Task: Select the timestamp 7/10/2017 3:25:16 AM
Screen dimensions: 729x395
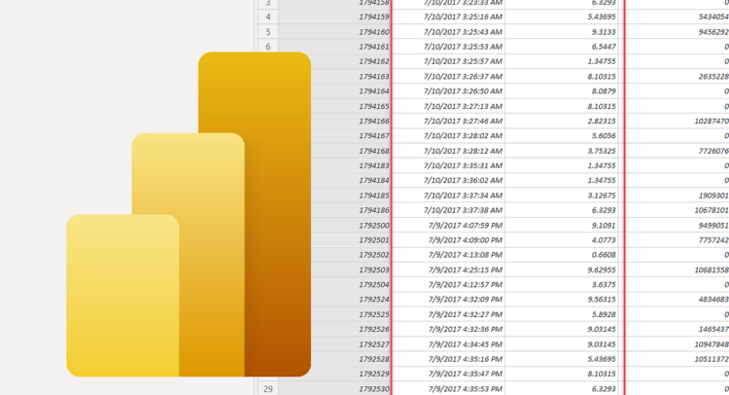Action: pyautogui.click(x=465, y=17)
